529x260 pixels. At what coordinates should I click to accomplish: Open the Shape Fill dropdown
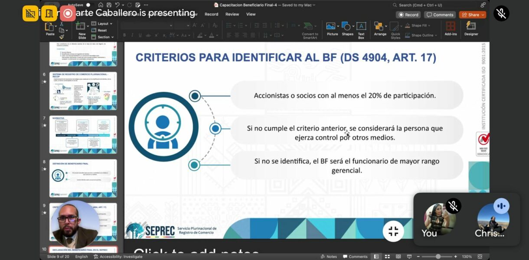click(x=418, y=26)
